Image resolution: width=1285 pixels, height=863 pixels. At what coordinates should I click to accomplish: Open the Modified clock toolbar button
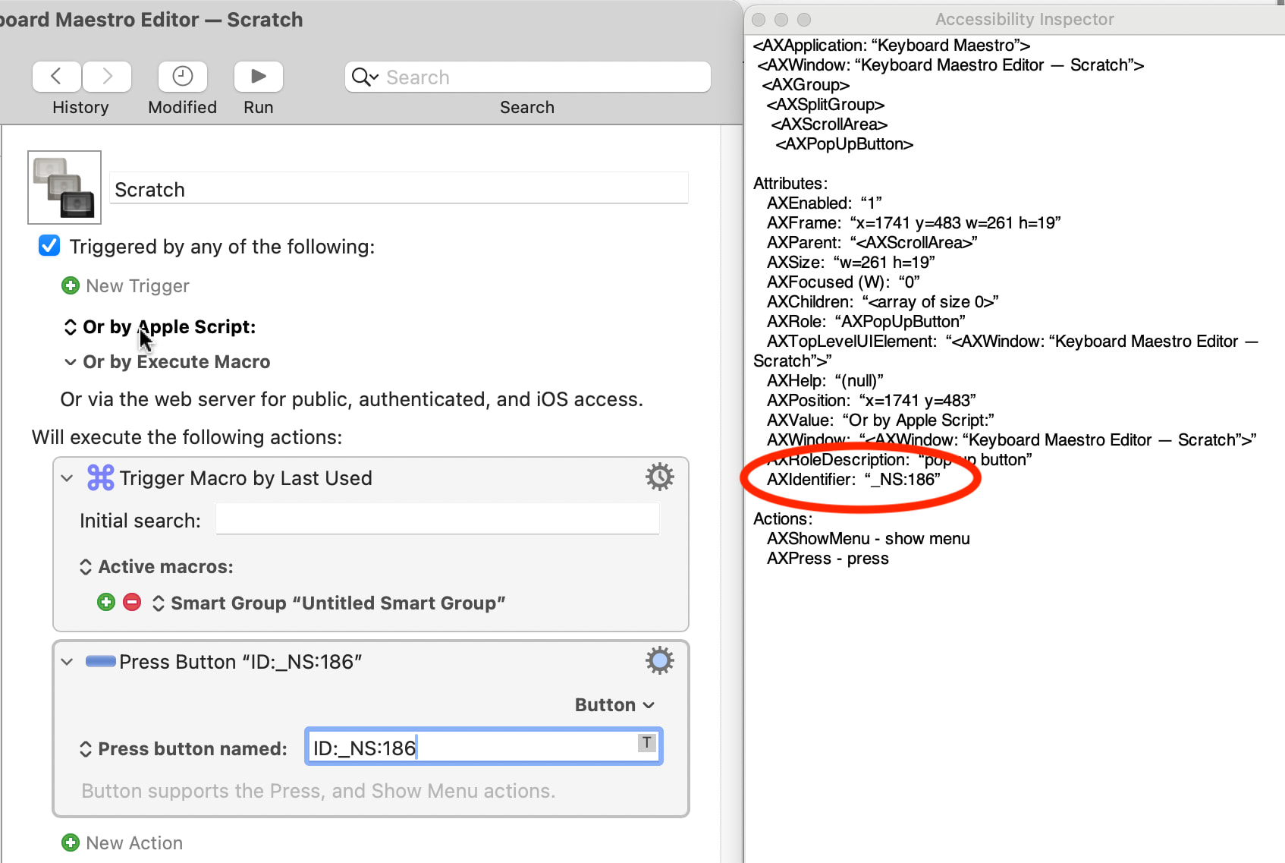click(x=183, y=77)
